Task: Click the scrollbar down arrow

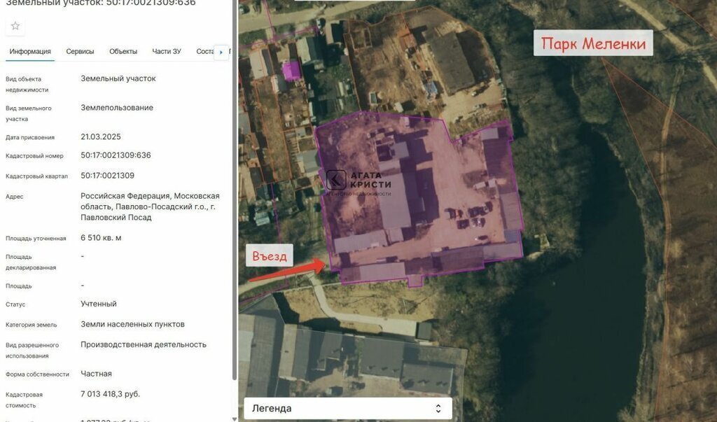Action: [x=235, y=419]
